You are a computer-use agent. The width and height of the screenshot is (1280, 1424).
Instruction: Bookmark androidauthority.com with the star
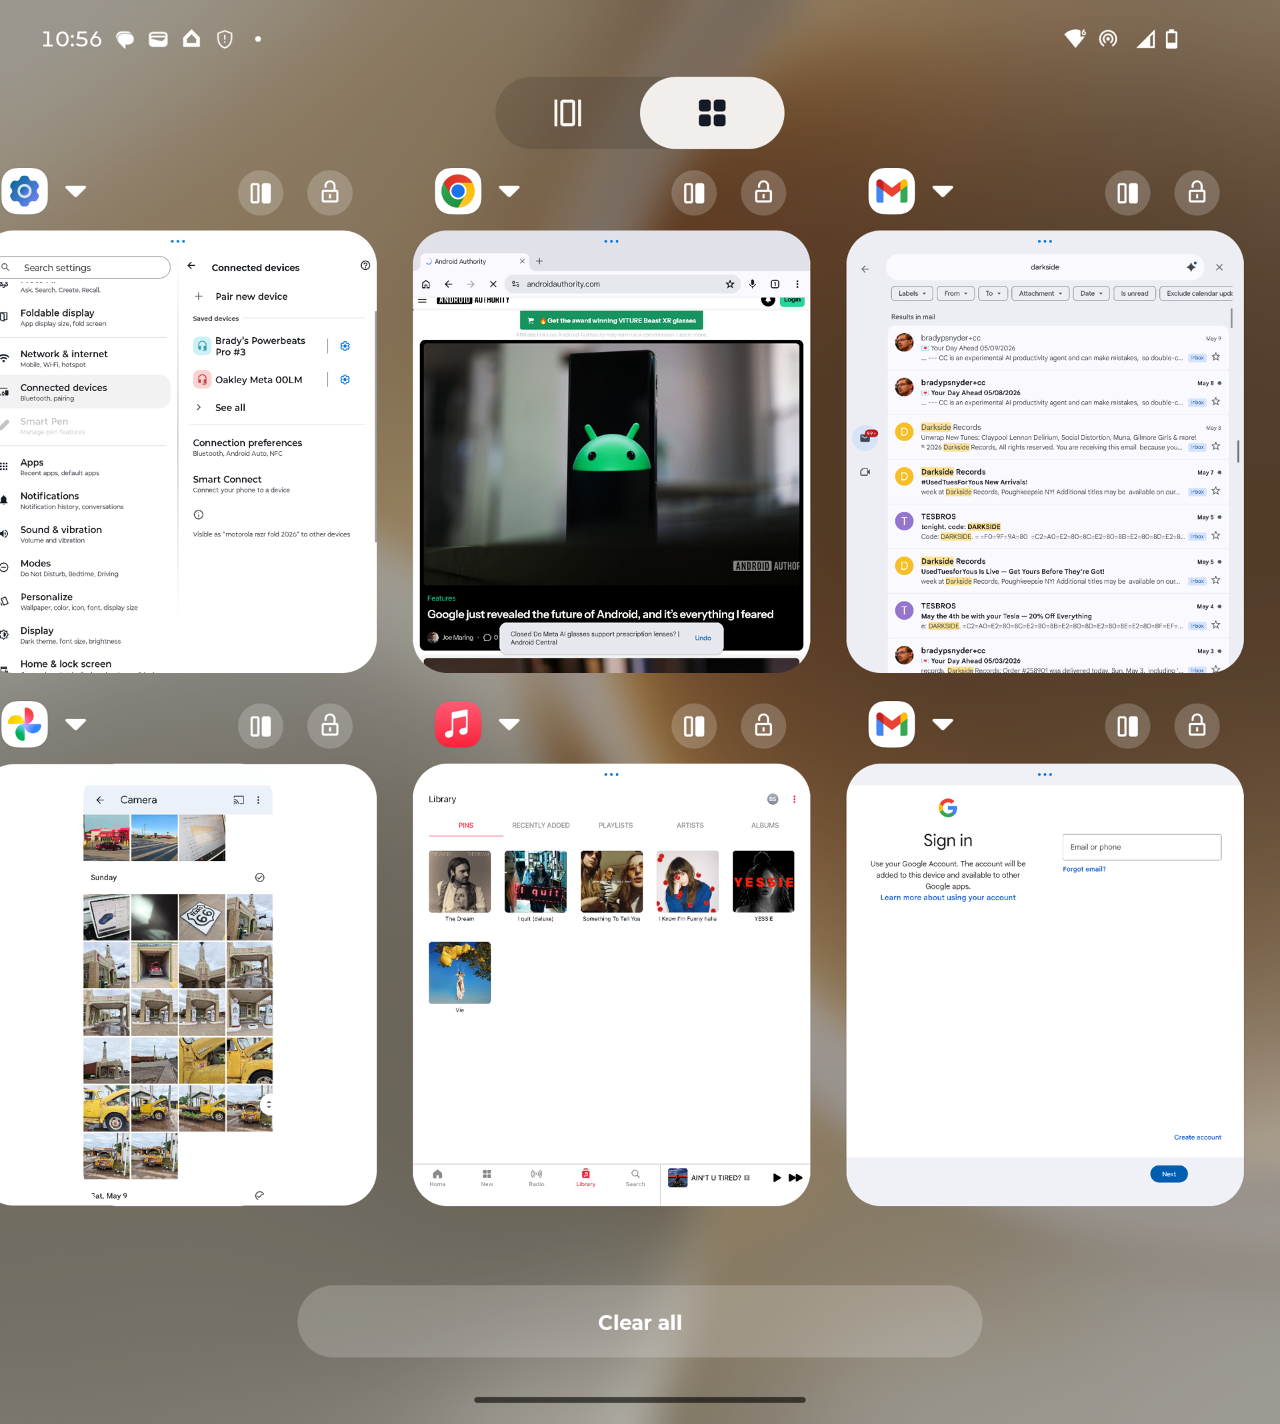click(730, 284)
